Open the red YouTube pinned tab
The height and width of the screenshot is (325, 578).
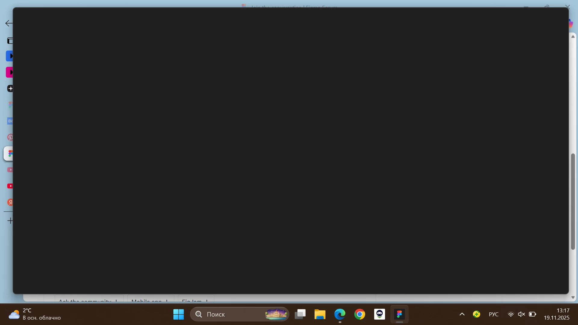[x=10, y=186]
